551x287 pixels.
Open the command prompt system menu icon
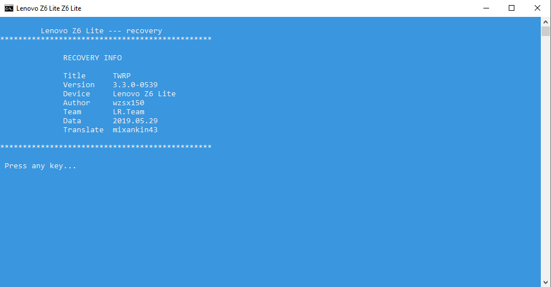[9, 8]
